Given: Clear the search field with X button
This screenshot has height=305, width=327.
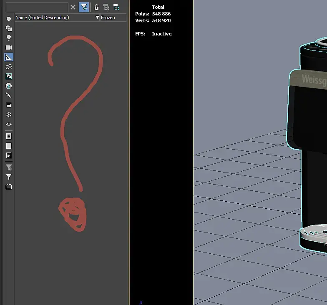Looking at the screenshot, I should (x=73, y=7).
